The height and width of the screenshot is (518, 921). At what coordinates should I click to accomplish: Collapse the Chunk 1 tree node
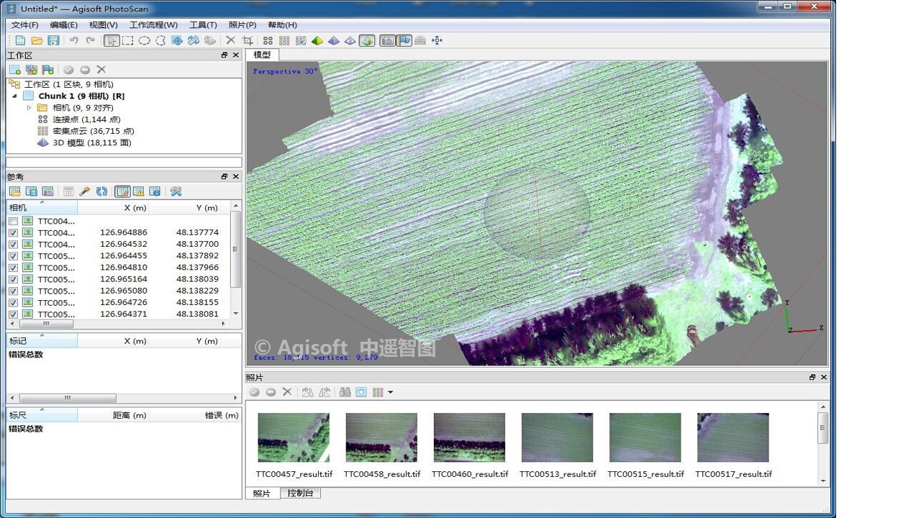[x=15, y=96]
